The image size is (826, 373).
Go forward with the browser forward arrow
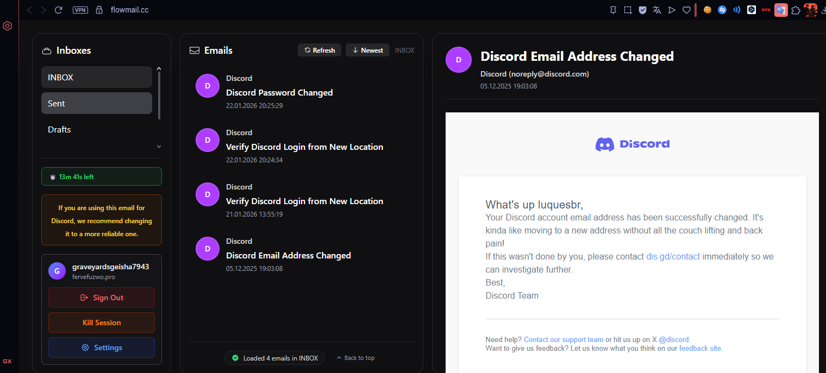[x=44, y=10]
